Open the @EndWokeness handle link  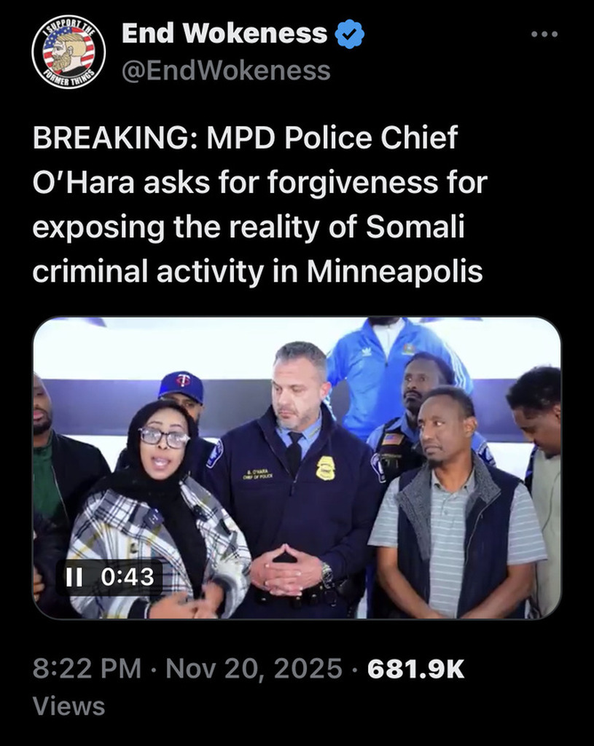(x=226, y=71)
